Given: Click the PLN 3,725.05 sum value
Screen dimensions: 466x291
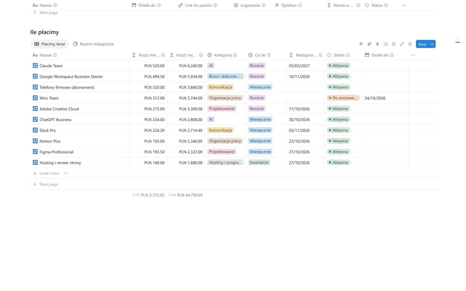Looking at the screenshot, I should (153, 195).
